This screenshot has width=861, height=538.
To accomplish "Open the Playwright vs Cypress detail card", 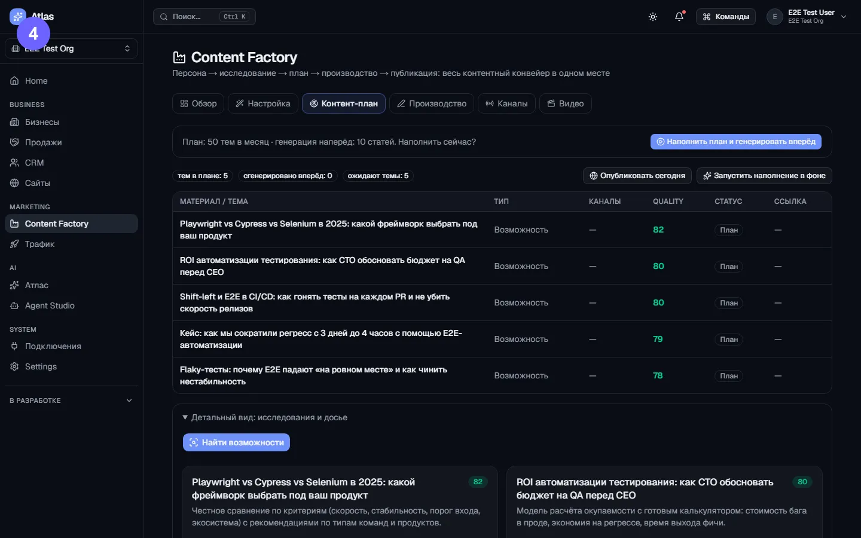I will tap(340, 502).
